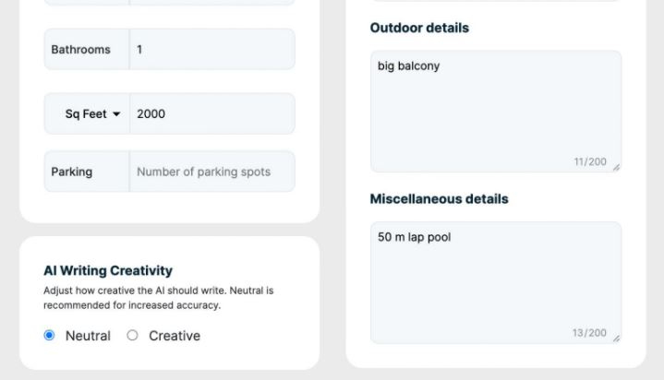Viewport: 664px width, 380px height.
Task: Click the 13/200 character counter
Action: point(590,333)
